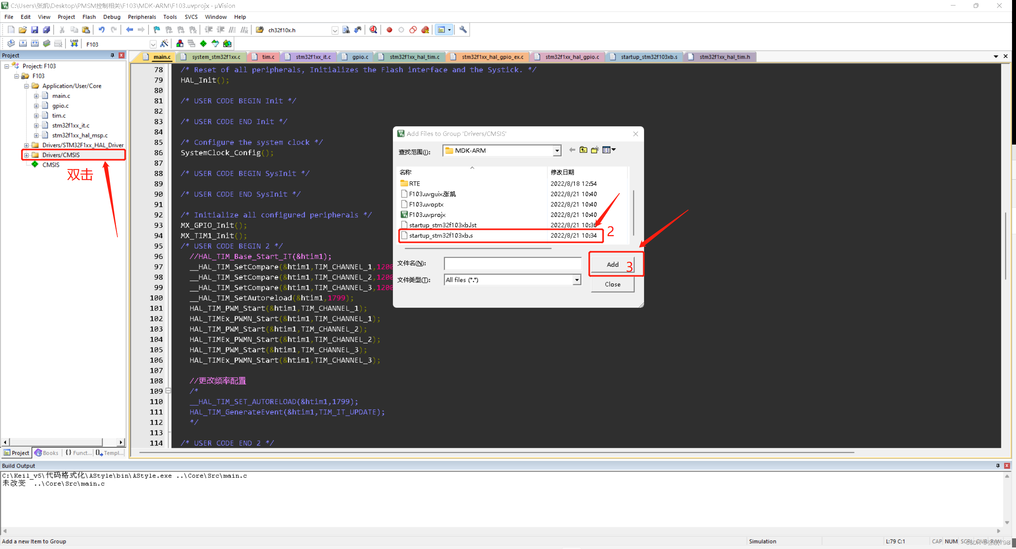
Task: Switch to the tim.c editor tab
Action: [264, 57]
